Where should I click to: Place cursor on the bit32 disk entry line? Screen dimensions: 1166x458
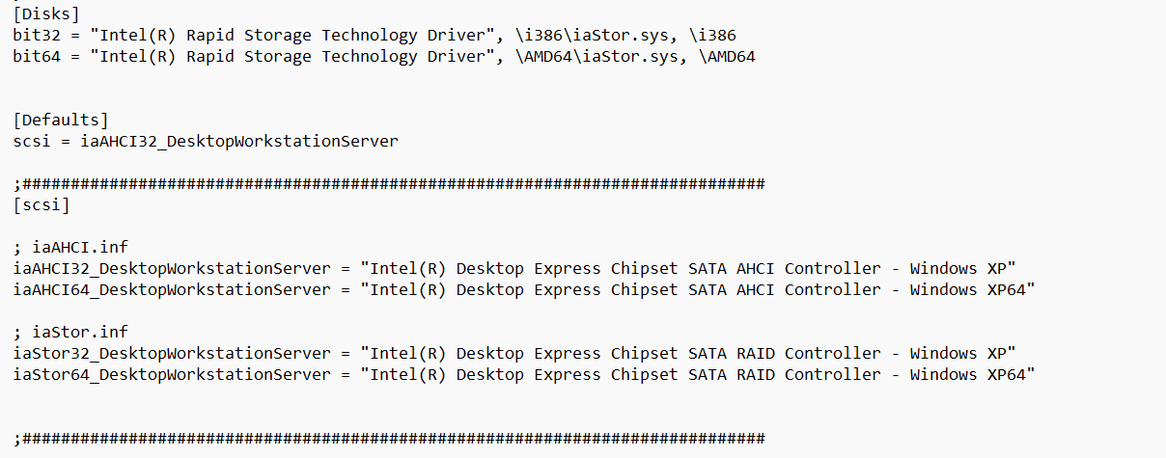pos(375,35)
